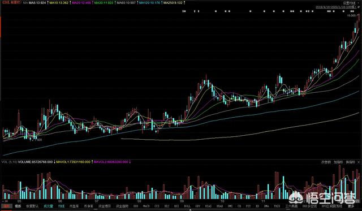Viewport: 362px width, 211px height.
Task: Click the 换指标 change indicator button
Action: coord(350,162)
